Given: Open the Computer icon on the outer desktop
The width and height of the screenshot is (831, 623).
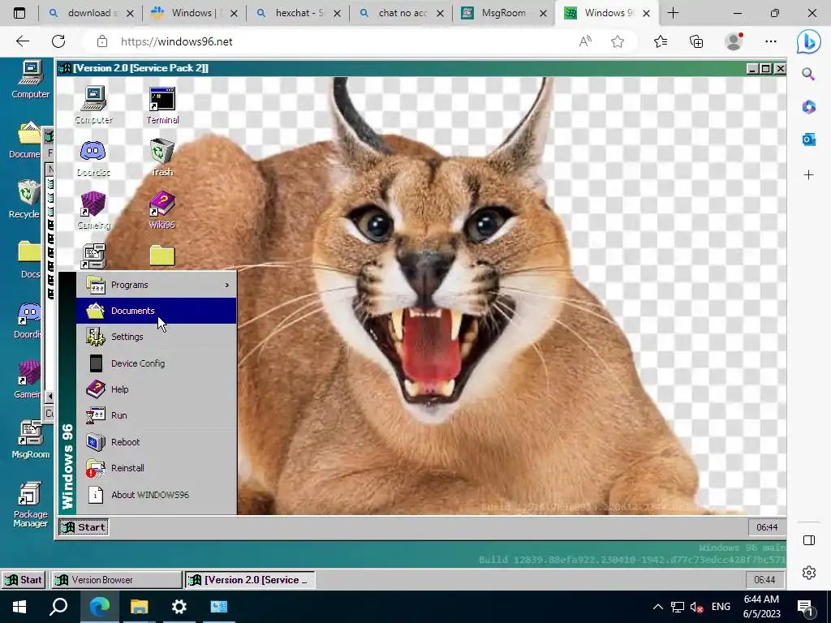Looking at the screenshot, I should (x=30, y=79).
